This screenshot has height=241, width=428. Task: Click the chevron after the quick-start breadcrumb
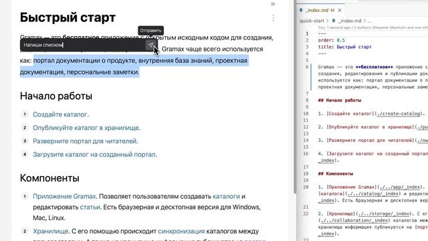[x=327, y=21]
